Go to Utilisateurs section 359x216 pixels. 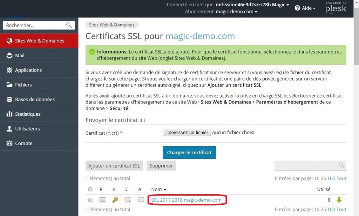pos(39,129)
